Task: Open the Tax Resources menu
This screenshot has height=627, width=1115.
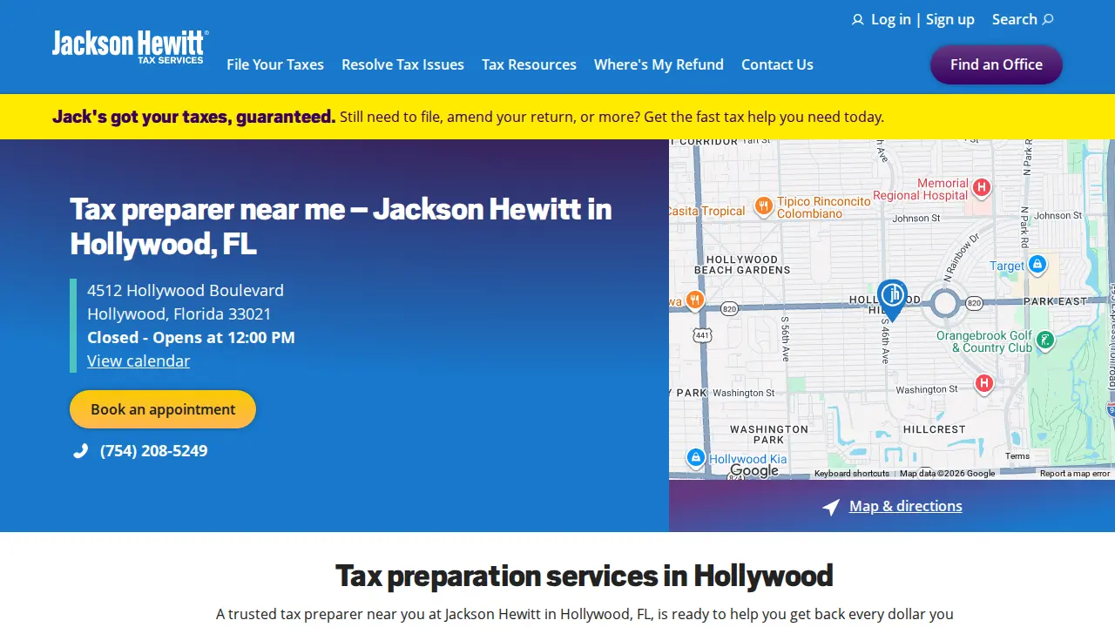Action: (529, 64)
